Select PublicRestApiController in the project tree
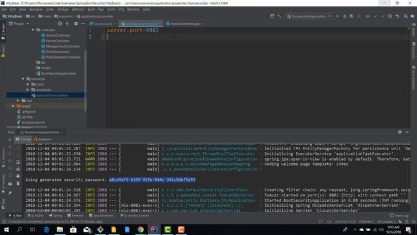The image size is (417, 235). pos(63,57)
